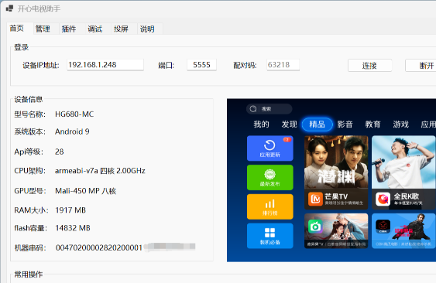Select 教育 in the TV preview menu
This screenshot has height=283, width=436.
pyautogui.click(x=372, y=124)
